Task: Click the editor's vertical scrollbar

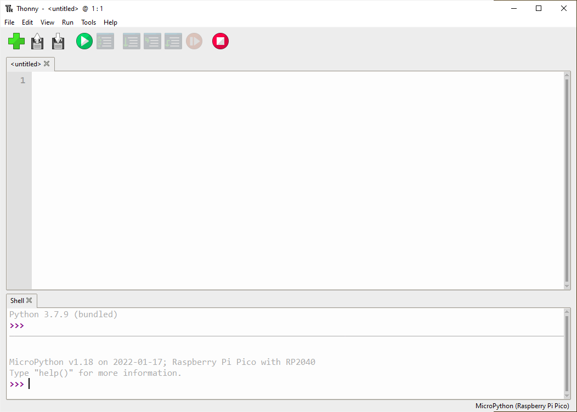Action: pos(567,181)
